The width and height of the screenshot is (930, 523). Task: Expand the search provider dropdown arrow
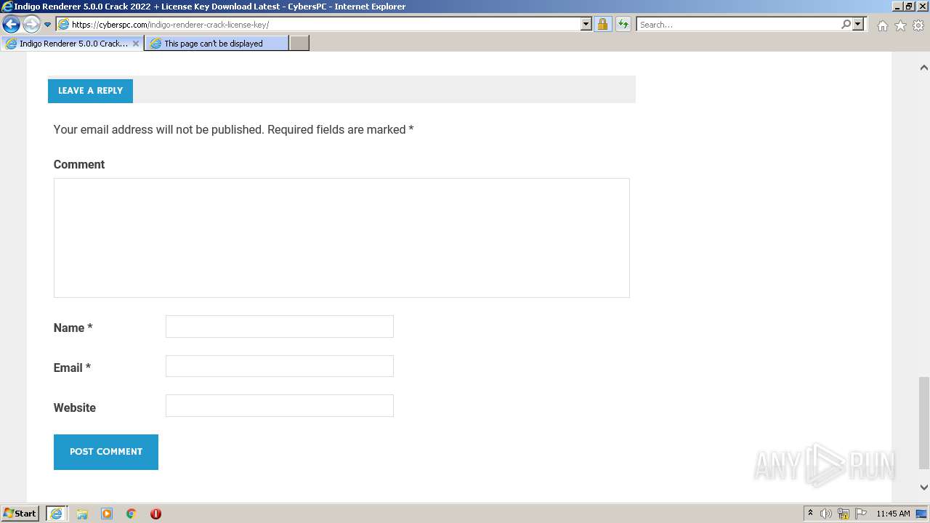point(858,25)
